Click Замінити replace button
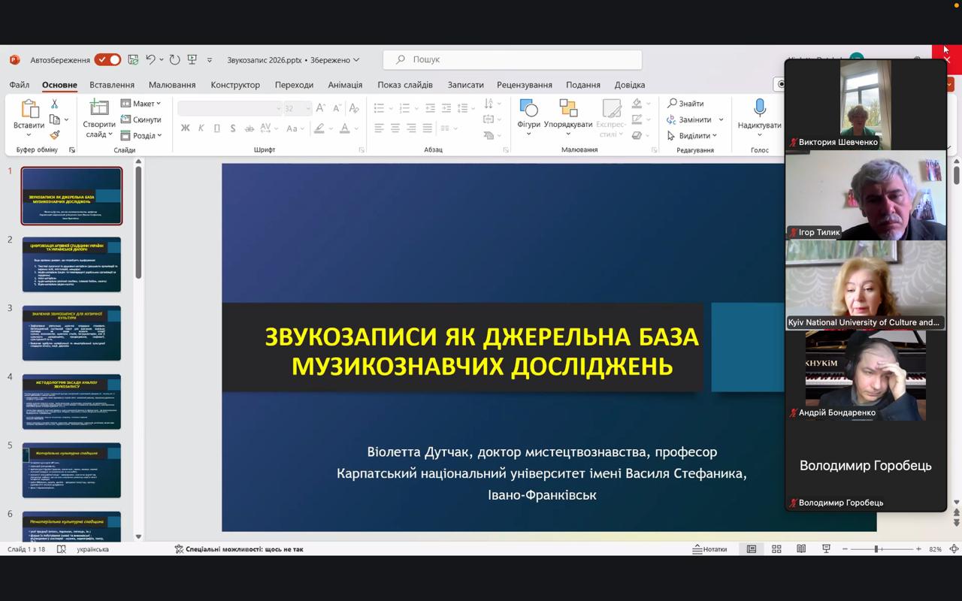 pyautogui.click(x=690, y=119)
